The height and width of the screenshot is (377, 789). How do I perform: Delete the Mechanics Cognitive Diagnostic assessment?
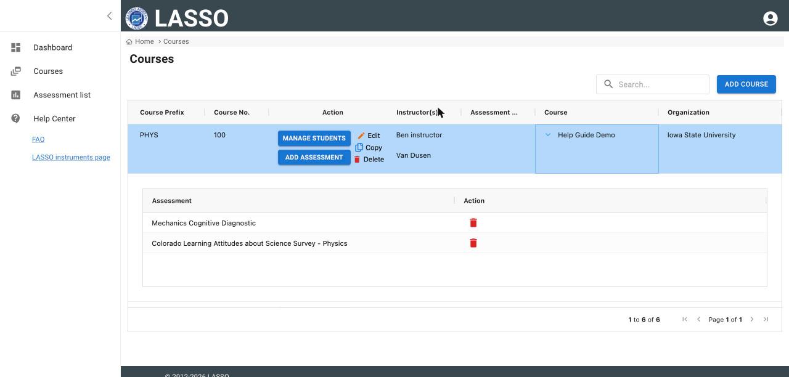click(473, 223)
